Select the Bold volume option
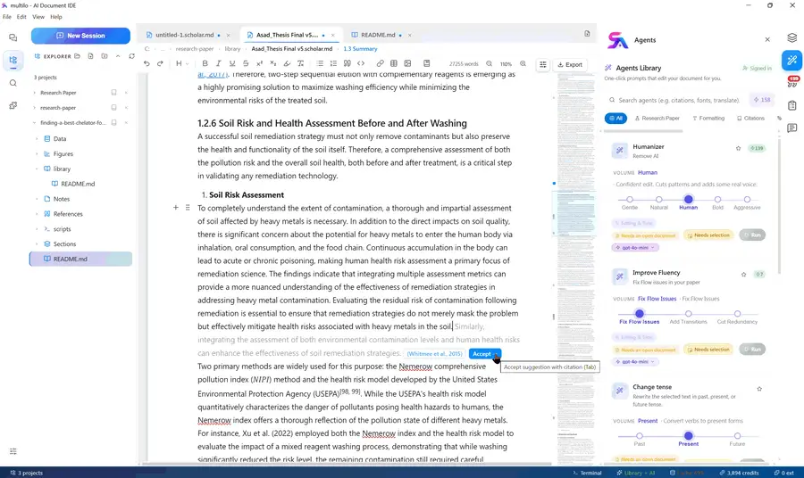 pos(718,200)
